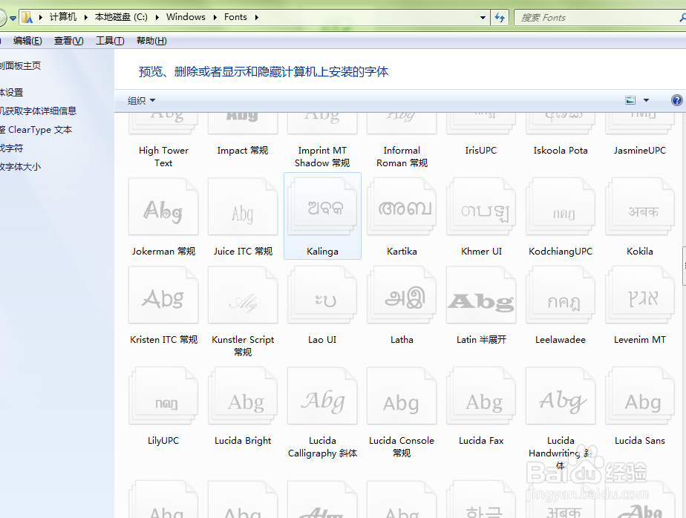Click the High Tower Text label
686x518 pixels.
click(163, 157)
